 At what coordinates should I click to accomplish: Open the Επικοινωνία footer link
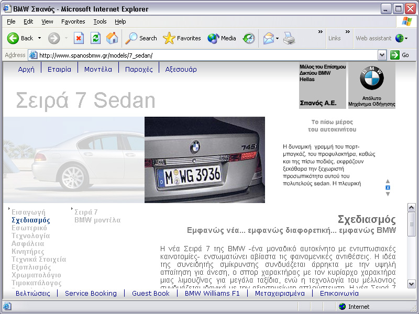[339, 294]
